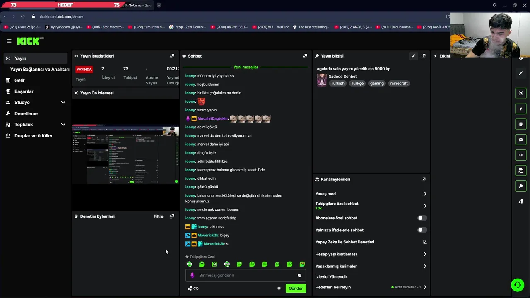The width and height of the screenshot is (530, 298).
Task: Click the Turkish tag in stream info
Action: coord(337,83)
